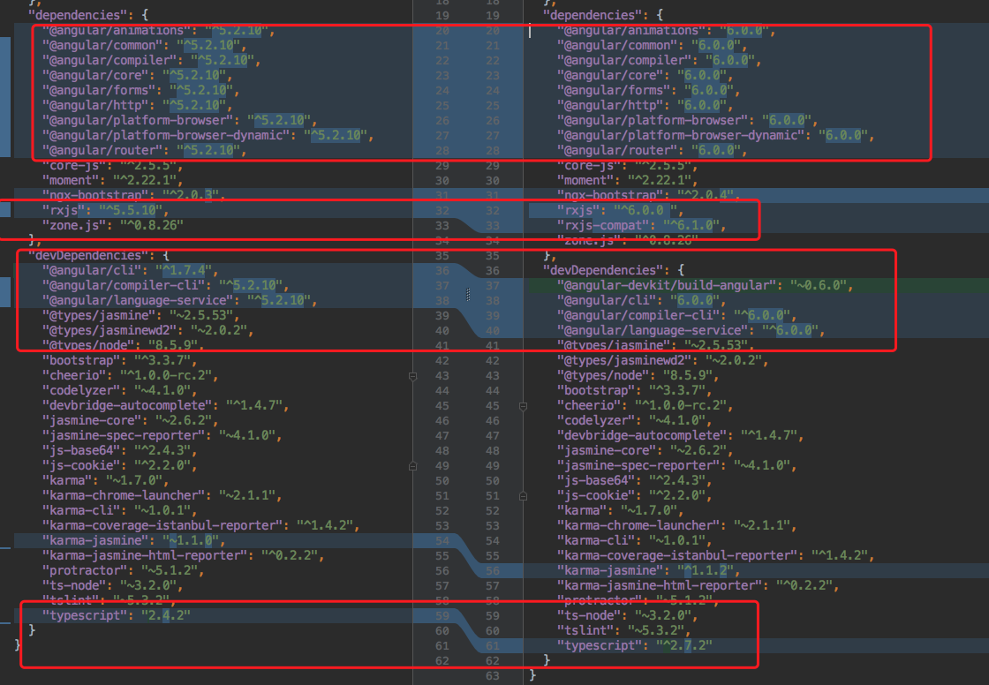Click "@angular/cli": "^1.7.4" line
Screen dimensions: 989x685
(130, 271)
